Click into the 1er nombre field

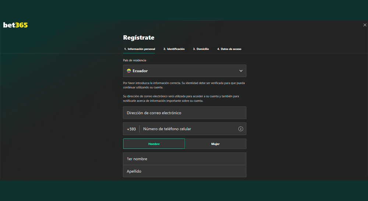click(184, 159)
